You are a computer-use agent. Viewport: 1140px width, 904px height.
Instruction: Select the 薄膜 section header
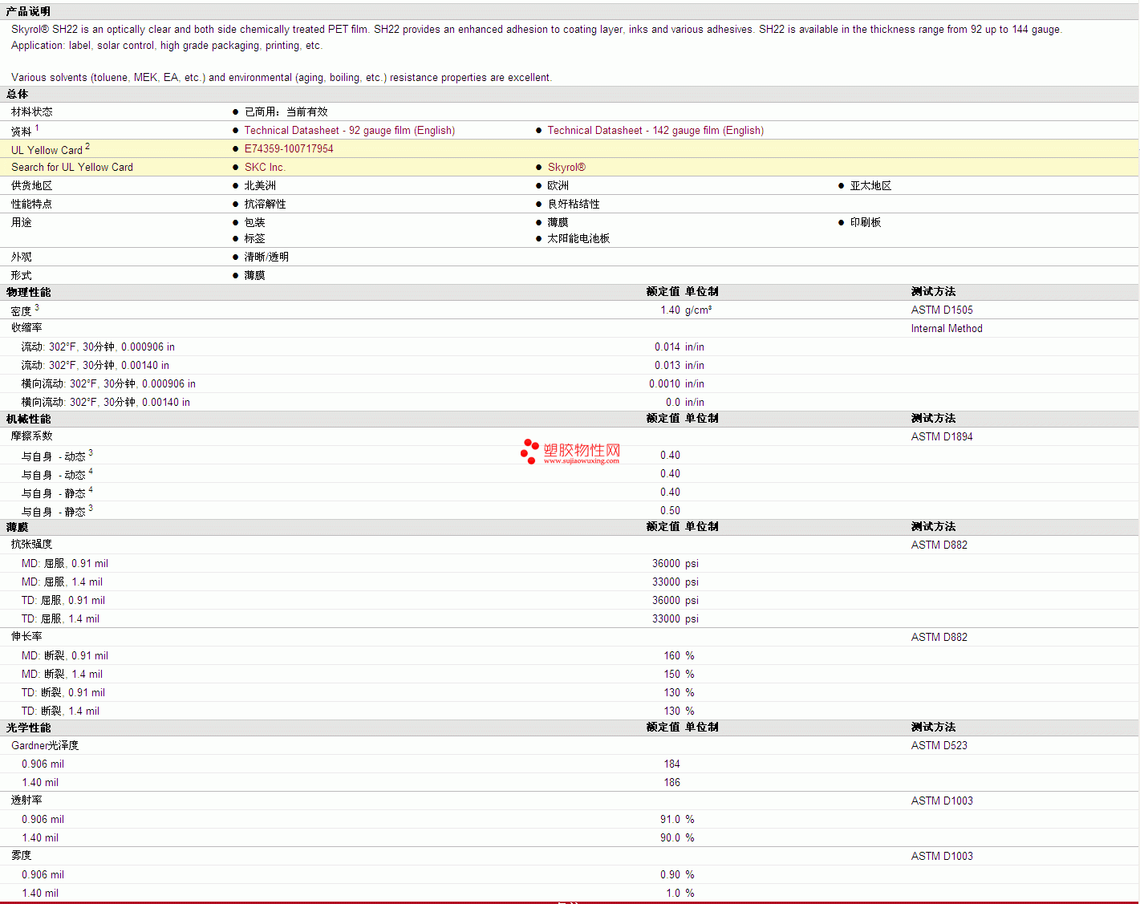[17, 527]
